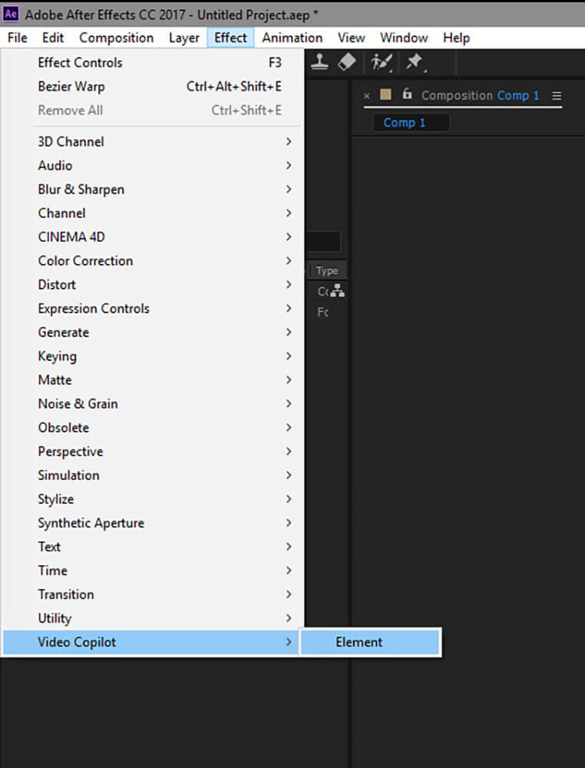Expand the Text effects submenu
Image resolution: width=585 pixels, height=768 pixels.
point(153,547)
